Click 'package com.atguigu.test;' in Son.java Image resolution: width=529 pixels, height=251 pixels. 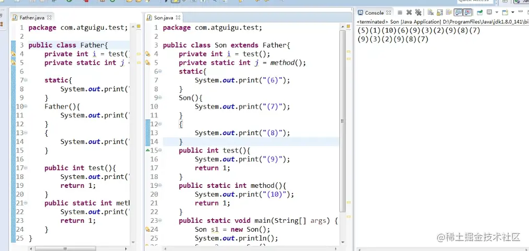tap(212, 28)
